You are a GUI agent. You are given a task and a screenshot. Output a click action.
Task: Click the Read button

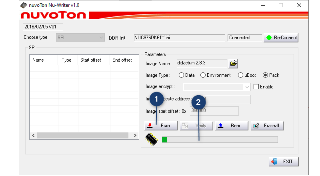(x=232, y=126)
